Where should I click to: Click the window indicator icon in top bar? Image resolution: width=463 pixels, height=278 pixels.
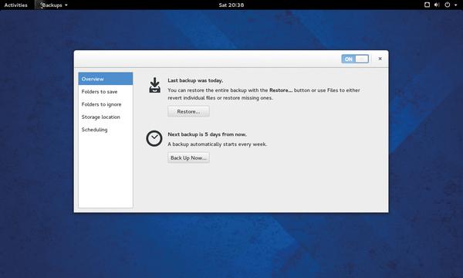[x=427, y=5]
